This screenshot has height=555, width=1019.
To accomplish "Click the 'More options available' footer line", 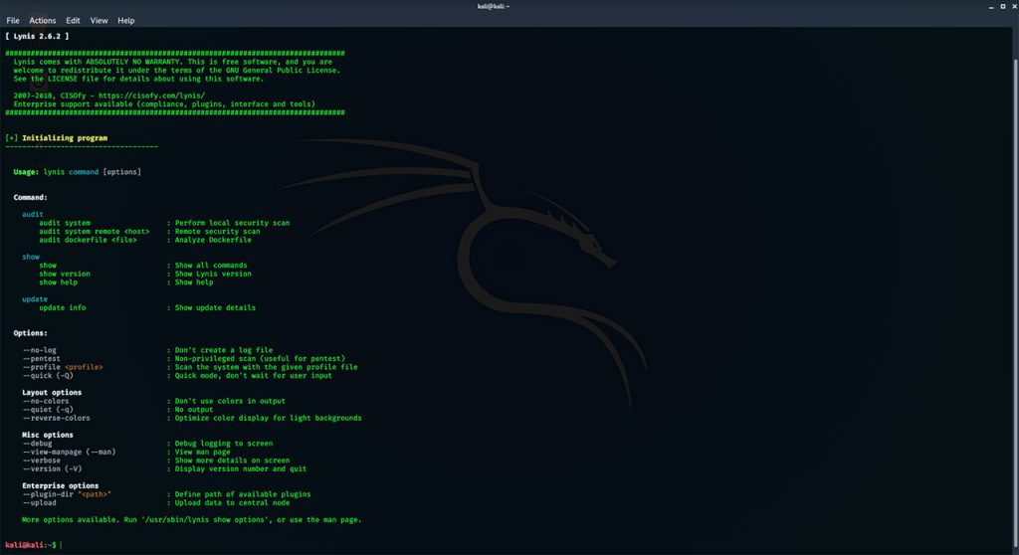I will click(x=192, y=520).
